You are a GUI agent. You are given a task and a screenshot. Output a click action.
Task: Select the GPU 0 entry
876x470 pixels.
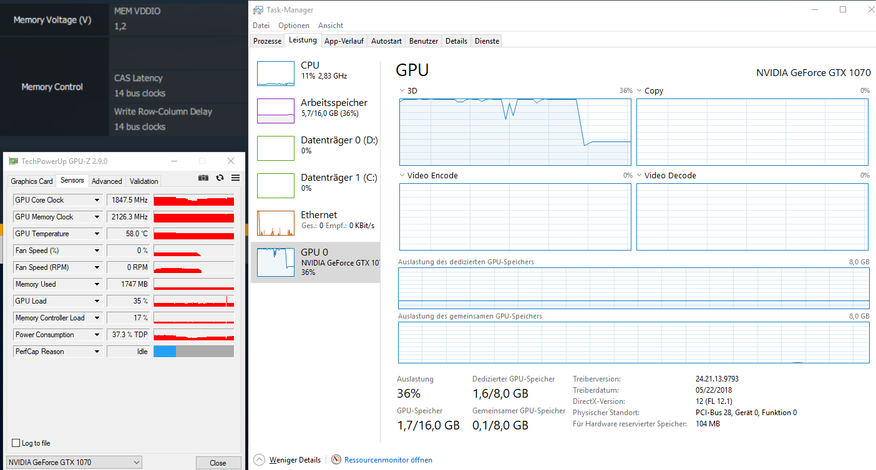(x=316, y=262)
